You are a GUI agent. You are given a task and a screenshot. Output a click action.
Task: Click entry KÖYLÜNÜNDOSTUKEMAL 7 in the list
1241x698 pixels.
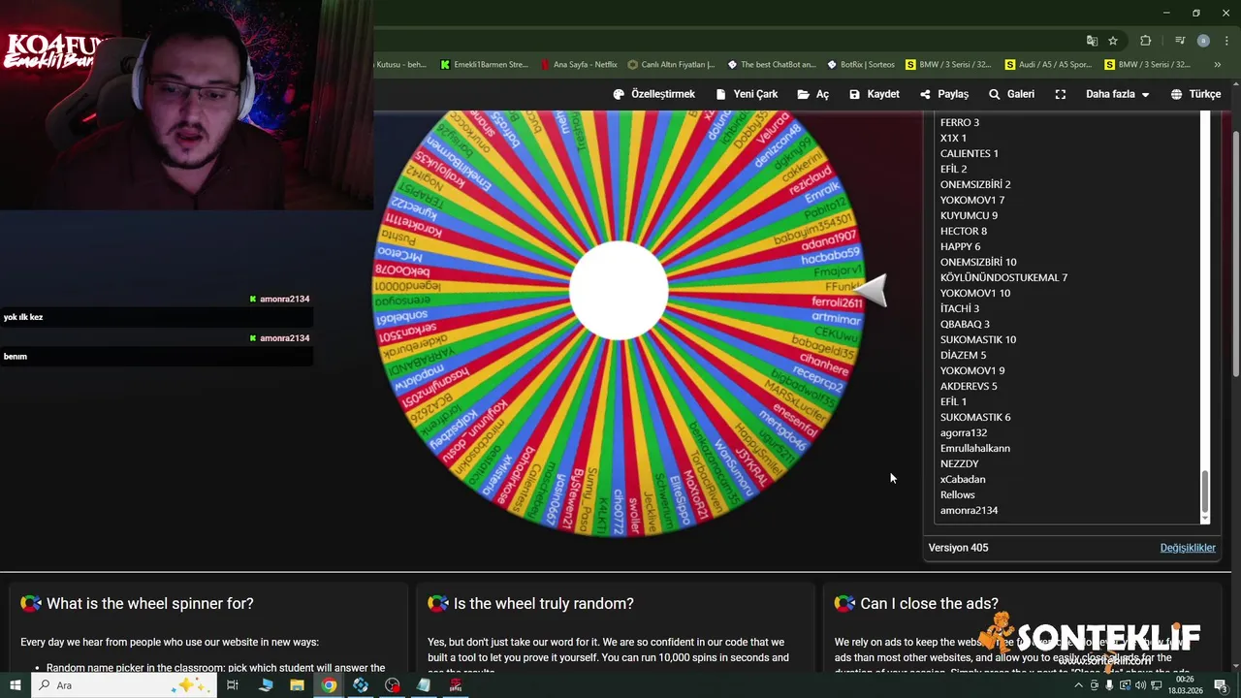click(1003, 277)
